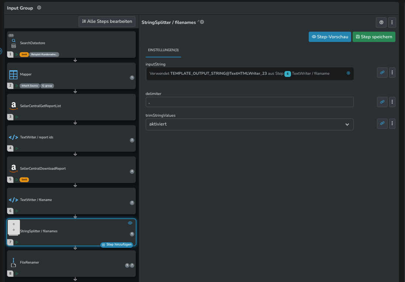Screen dimensions: 405x282
Task: Run step 7 with its play arrow
Action: pos(17,242)
